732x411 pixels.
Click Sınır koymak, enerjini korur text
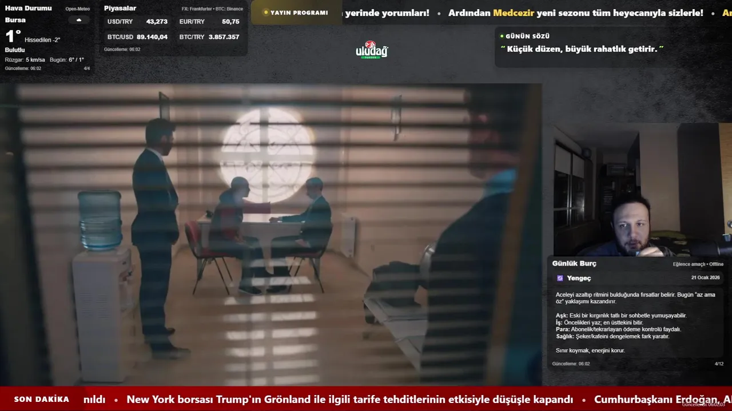click(590, 350)
